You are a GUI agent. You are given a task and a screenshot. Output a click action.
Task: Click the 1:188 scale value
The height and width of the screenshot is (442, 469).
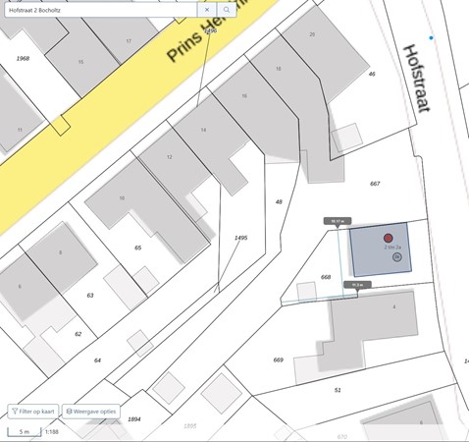pyautogui.click(x=51, y=432)
